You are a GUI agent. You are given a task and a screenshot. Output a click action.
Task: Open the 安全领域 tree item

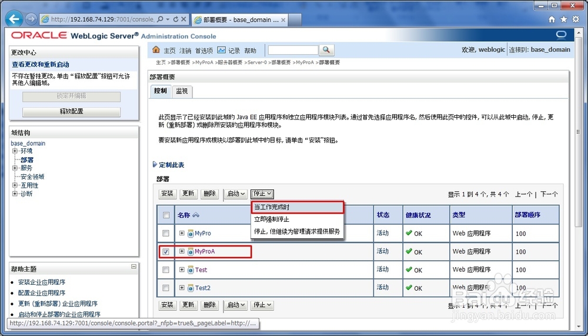coord(32,177)
